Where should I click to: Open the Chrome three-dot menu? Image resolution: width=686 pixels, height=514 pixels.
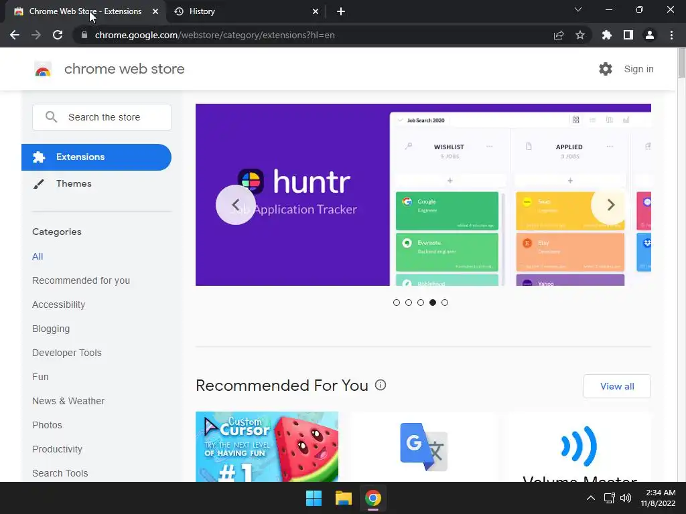pyautogui.click(x=671, y=35)
